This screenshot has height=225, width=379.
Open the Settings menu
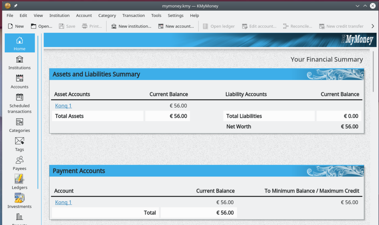175,16
